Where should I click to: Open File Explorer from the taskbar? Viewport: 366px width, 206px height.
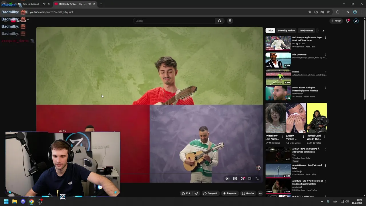tap(15, 201)
